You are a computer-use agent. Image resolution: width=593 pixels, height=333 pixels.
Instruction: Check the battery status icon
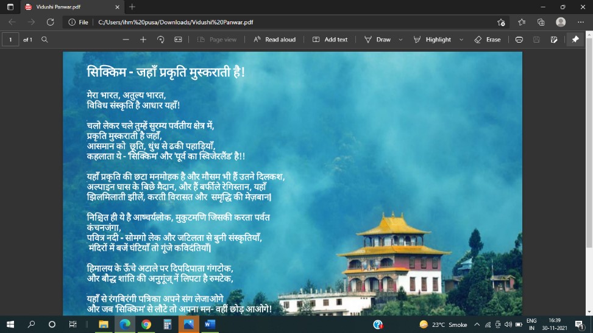pyautogui.click(x=519, y=324)
